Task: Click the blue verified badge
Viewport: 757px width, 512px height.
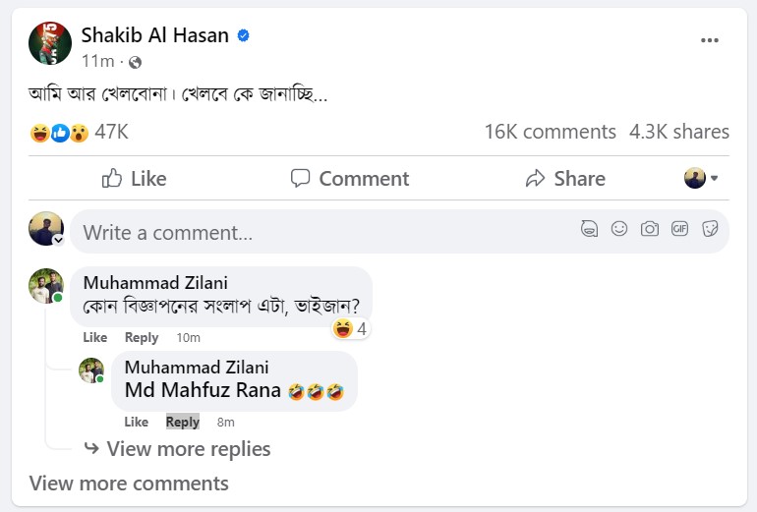Action: tap(243, 36)
